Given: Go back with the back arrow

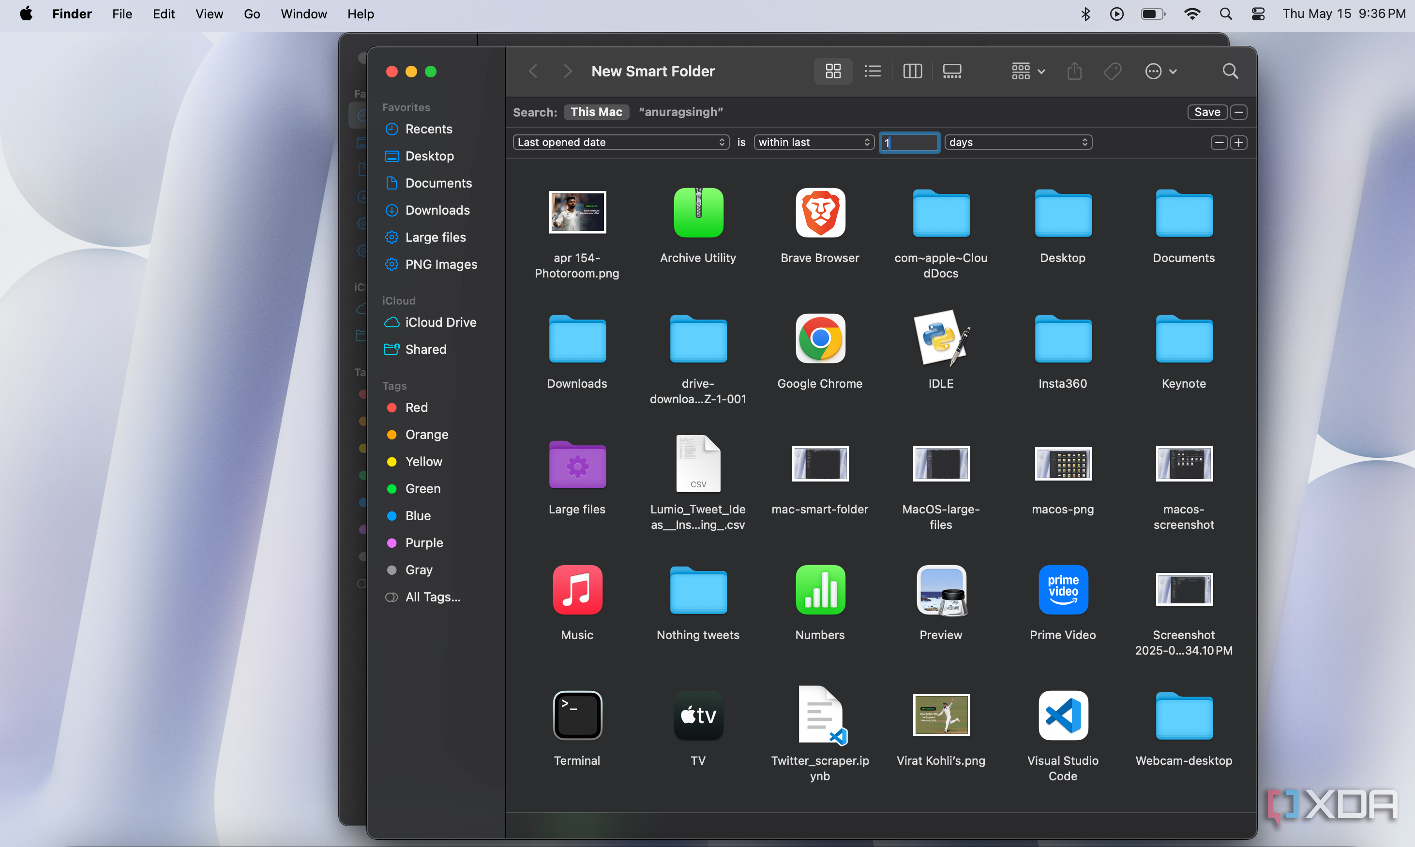Looking at the screenshot, I should pos(533,71).
